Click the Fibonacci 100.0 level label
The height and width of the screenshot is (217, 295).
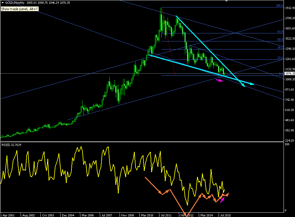point(280,6)
